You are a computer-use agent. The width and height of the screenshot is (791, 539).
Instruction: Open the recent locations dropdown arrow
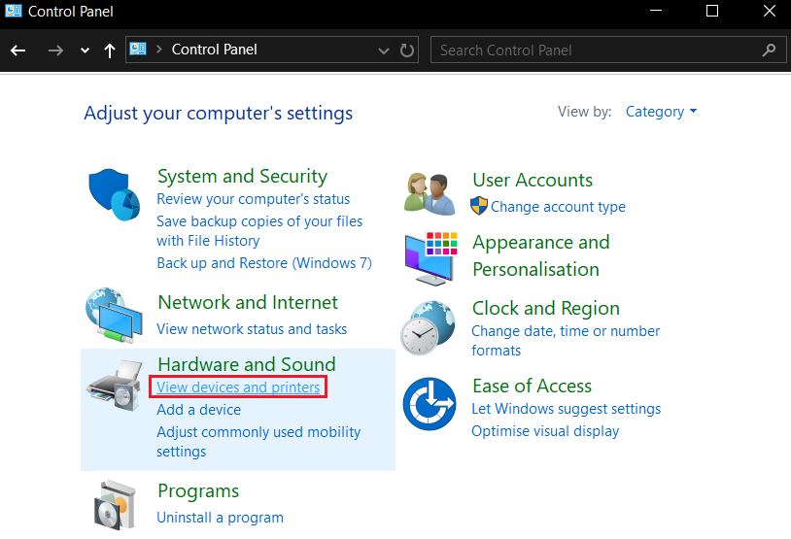[x=85, y=50]
